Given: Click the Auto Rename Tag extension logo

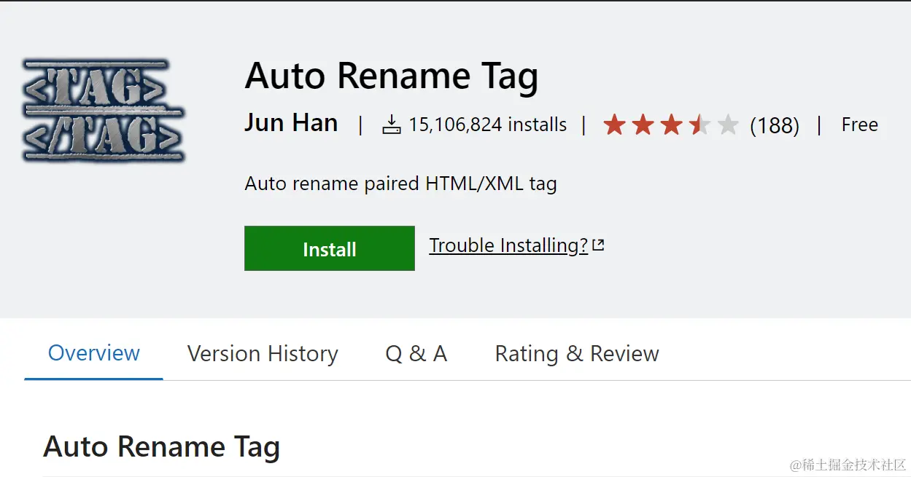Looking at the screenshot, I should (x=103, y=111).
